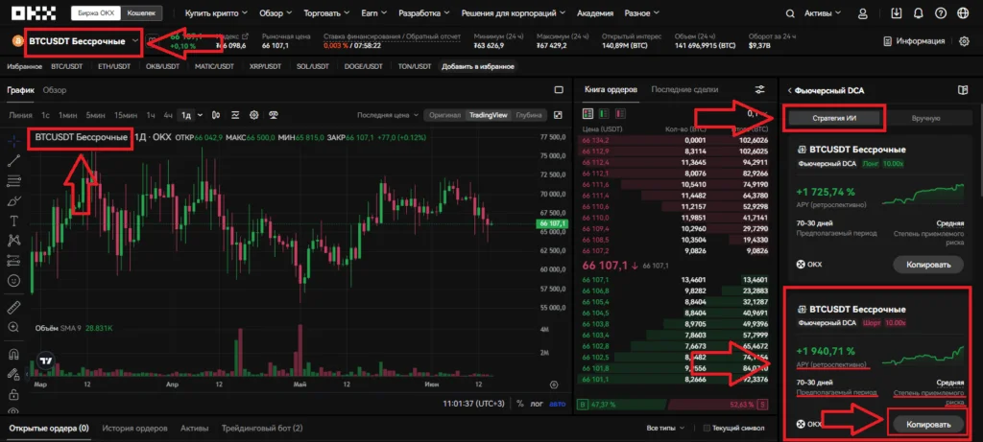Maximize the chart panel square icon
This screenshot has width=983, height=442.
(559, 90)
